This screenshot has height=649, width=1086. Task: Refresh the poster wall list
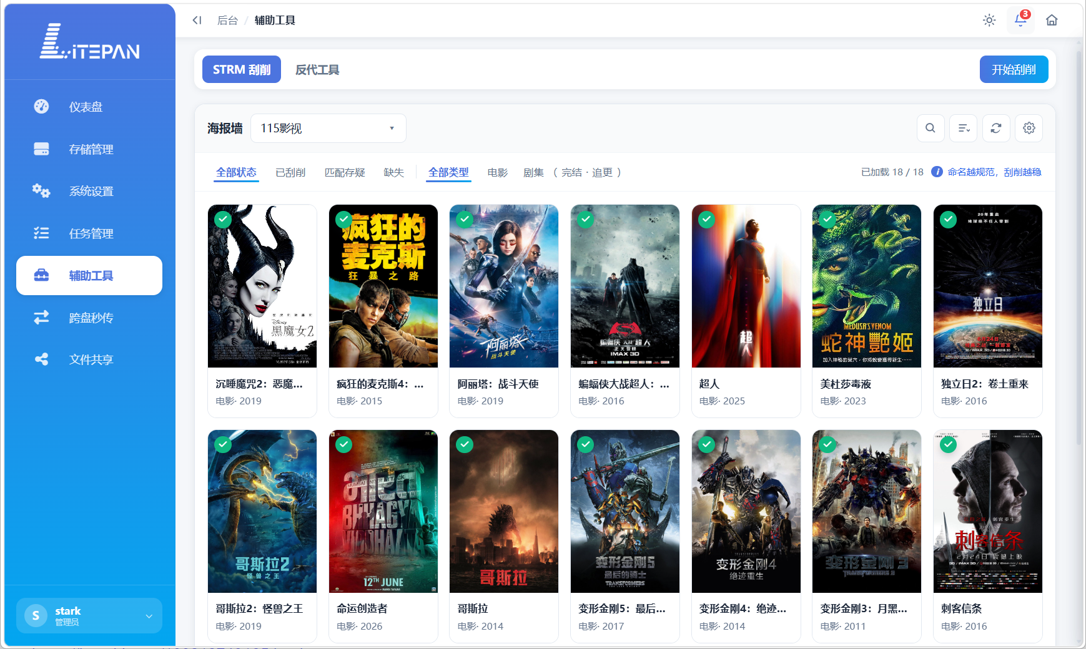(x=996, y=128)
